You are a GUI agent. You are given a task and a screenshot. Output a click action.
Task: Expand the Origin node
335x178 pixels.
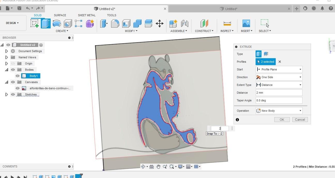click(x=6, y=63)
